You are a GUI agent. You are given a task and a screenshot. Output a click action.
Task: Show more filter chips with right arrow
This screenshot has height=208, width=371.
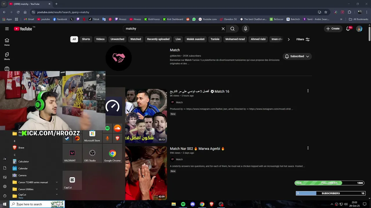[x=288, y=39]
